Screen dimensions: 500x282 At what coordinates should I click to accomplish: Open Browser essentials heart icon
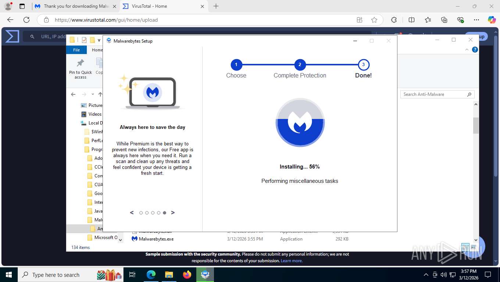point(460,20)
